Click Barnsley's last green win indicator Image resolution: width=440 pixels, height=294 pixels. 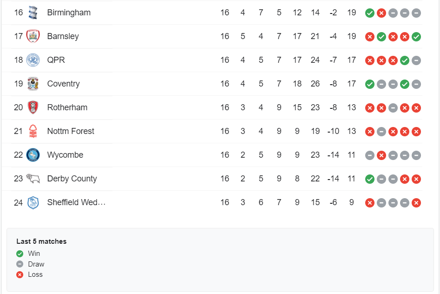pos(416,37)
